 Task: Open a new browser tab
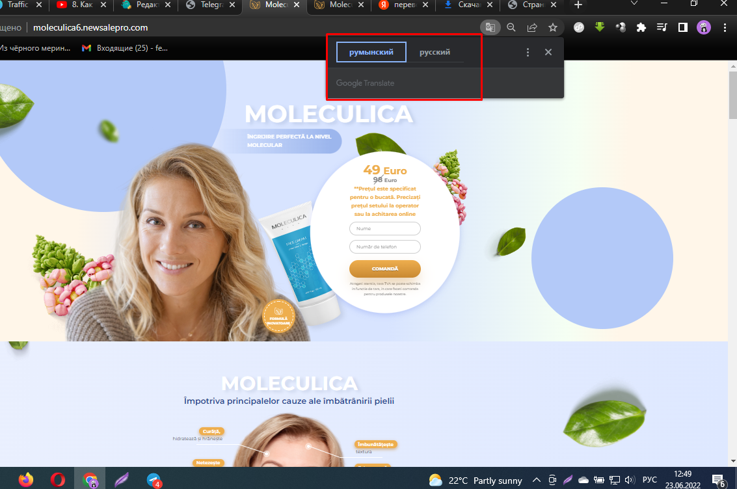(578, 5)
